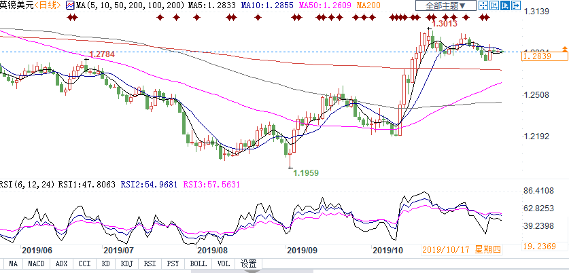Click the MA indicator icon beside the title
Screen dimensions: 569x273
click(71, 5)
